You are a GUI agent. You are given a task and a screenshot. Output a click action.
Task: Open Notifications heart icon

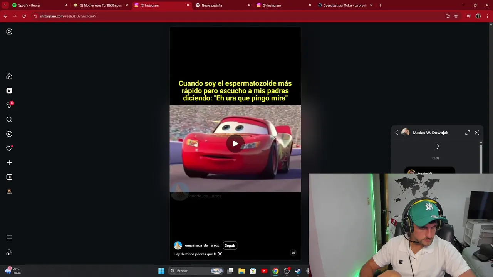[9, 148]
